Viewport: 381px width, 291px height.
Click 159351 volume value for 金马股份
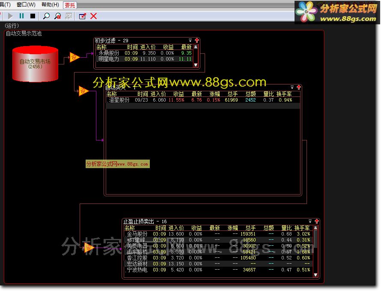tap(248, 234)
